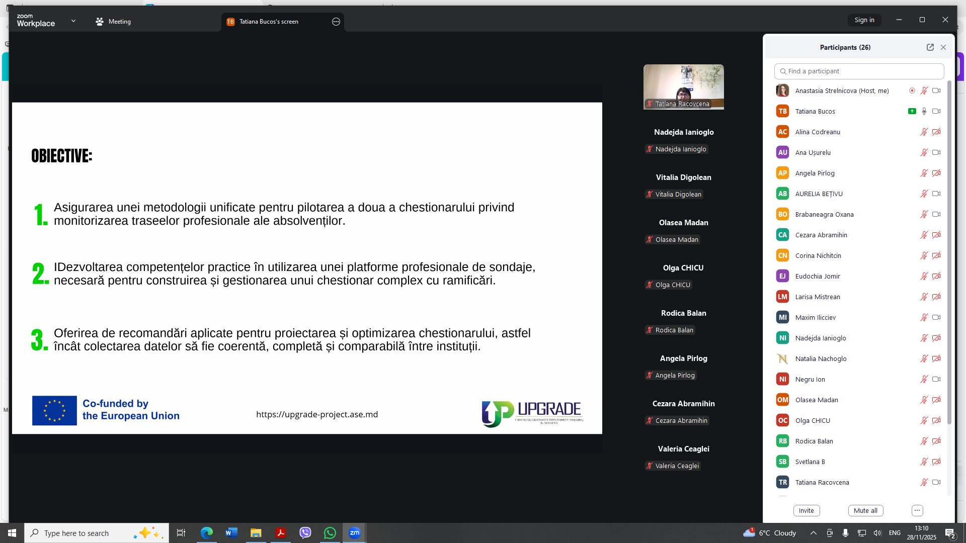This screenshot has width=966, height=543.
Task: Open more options beside Mute all
Action: tap(917, 511)
